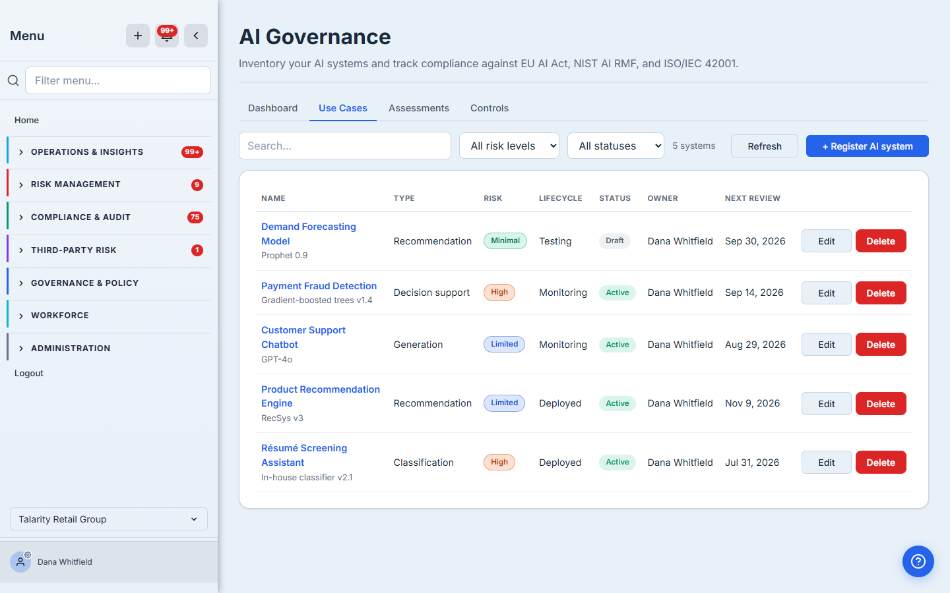The width and height of the screenshot is (950, 593).
Task: Expand the Risk Management section
Action: [x=109, y=184]
